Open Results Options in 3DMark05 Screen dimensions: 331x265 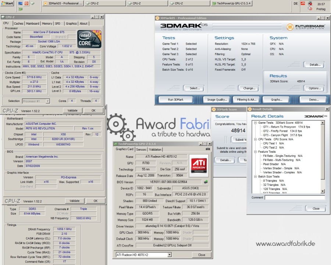[314, 88]
